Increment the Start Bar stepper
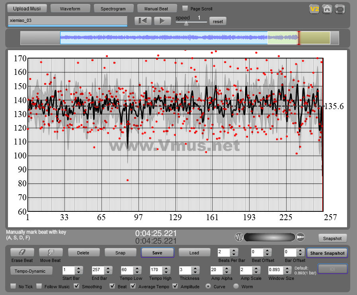The height and width of the screenshot is (295, 357). click(x=78, y=268)
